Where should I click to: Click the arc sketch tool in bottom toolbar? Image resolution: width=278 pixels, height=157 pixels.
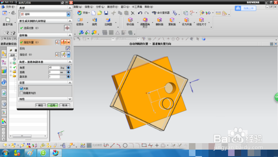click(119, 145)
